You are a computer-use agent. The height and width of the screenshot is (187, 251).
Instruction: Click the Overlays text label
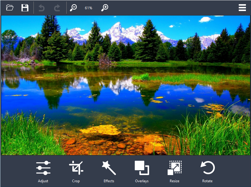pos(142,181)
